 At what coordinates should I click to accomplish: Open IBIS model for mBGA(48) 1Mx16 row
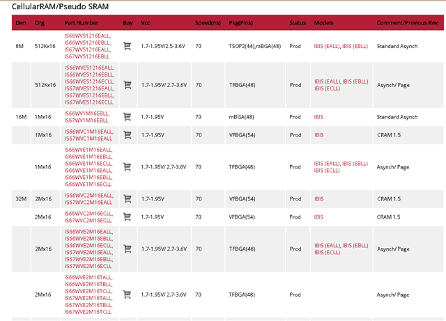click(x=318, y=117)
